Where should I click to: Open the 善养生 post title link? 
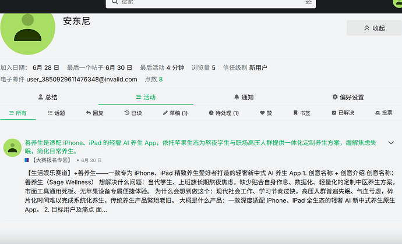pyautogui.click(x=200, y=147)
